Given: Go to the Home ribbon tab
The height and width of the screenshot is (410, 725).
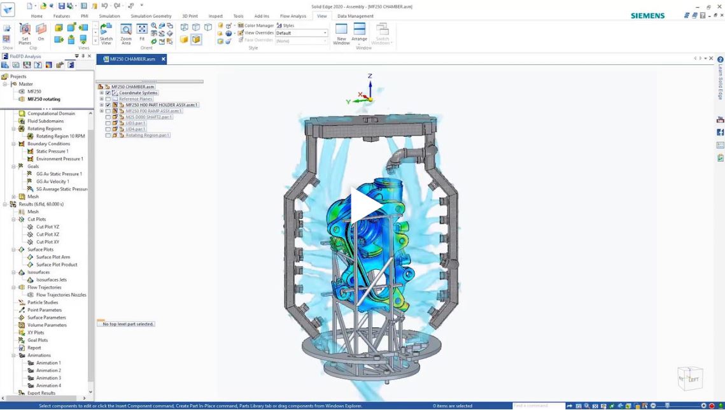Looking at the screenshot, I should click(36, 16).
